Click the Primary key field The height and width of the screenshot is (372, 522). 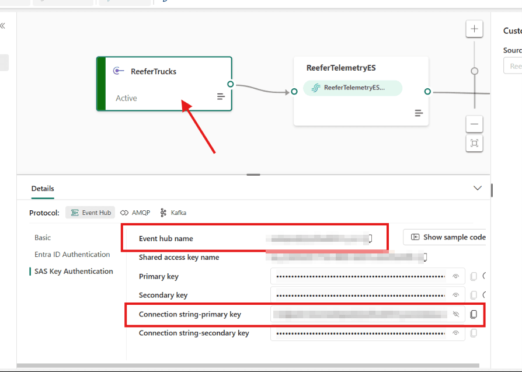(x=367, y=276)
